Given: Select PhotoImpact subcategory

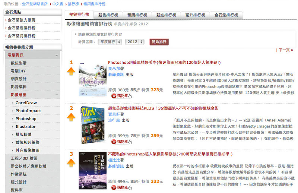Looking at the screenshot, I should pos(28,111).
